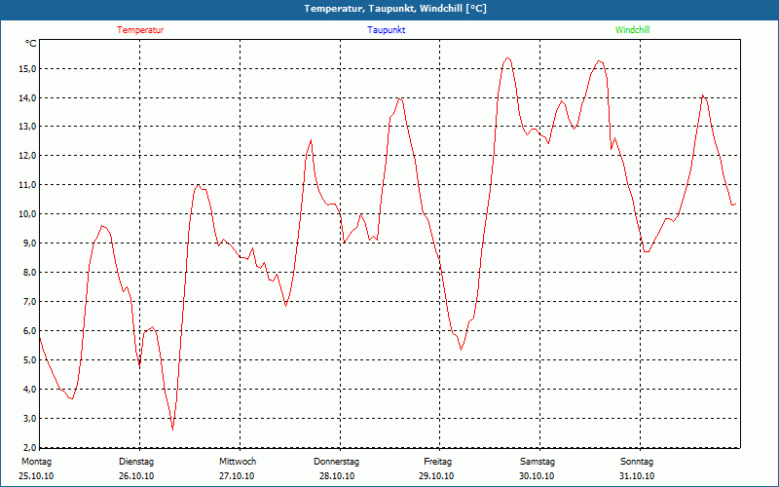Image resolution: width=779 pixels, height=487 pixels.
Task: Click the Samstag day label
Action: (x=538, y=462)
